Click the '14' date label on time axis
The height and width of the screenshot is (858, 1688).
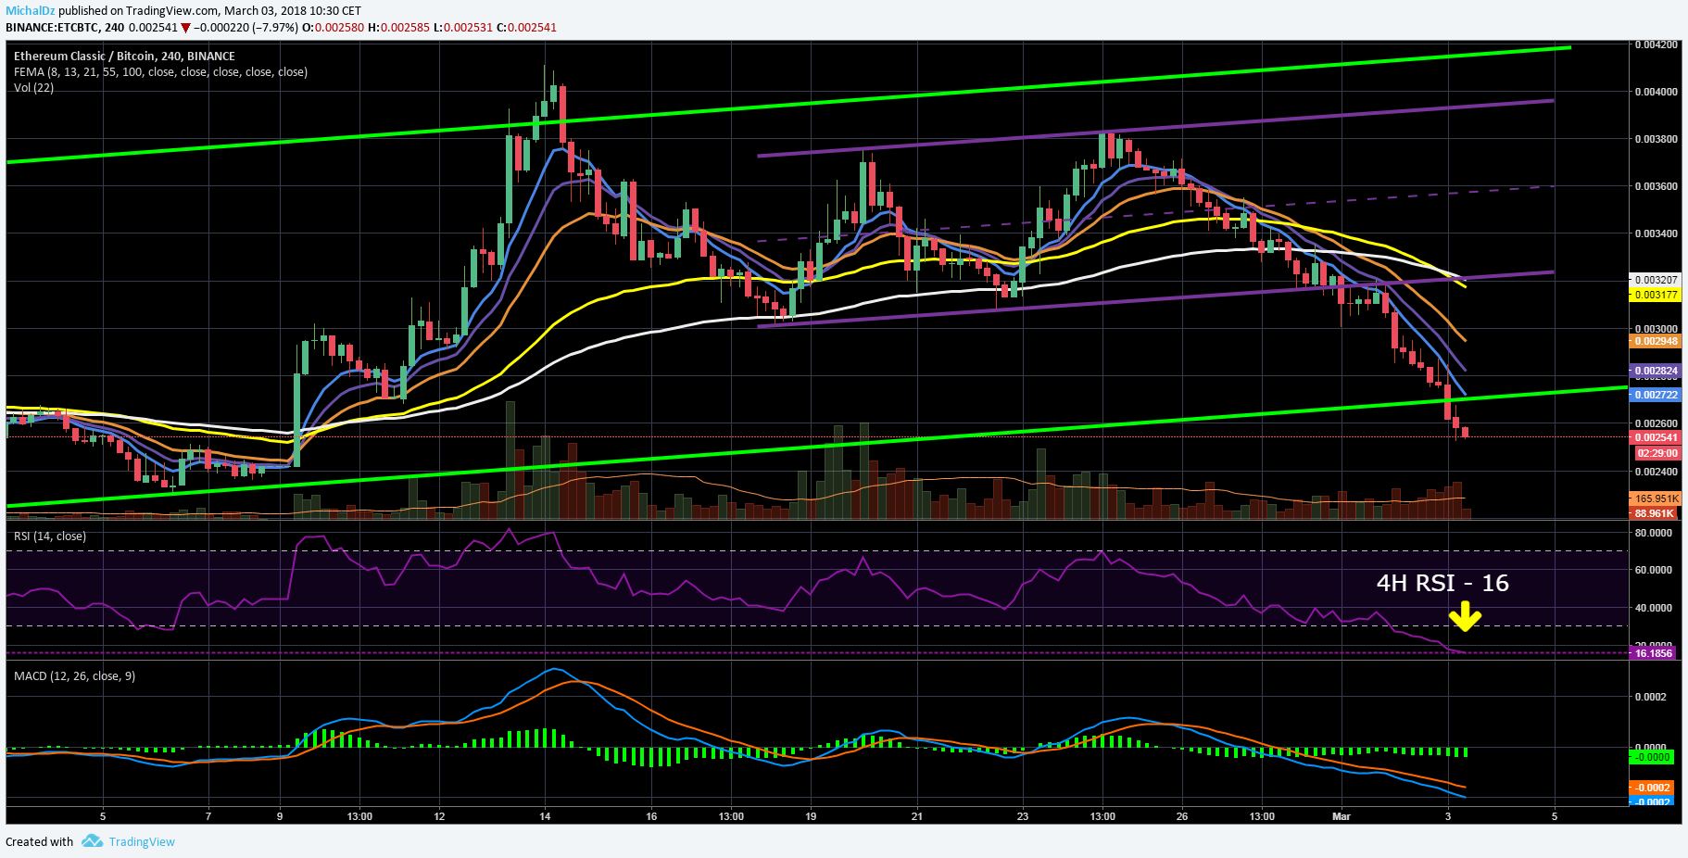pos(545,816)
